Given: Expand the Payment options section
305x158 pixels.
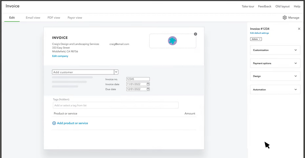Looking at the screenshot, I should click(x=275, y=63).
